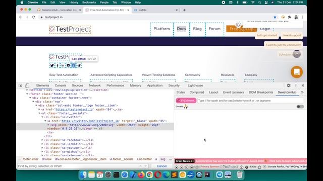Open Spotlight search in the menu bar

point(259,3)
